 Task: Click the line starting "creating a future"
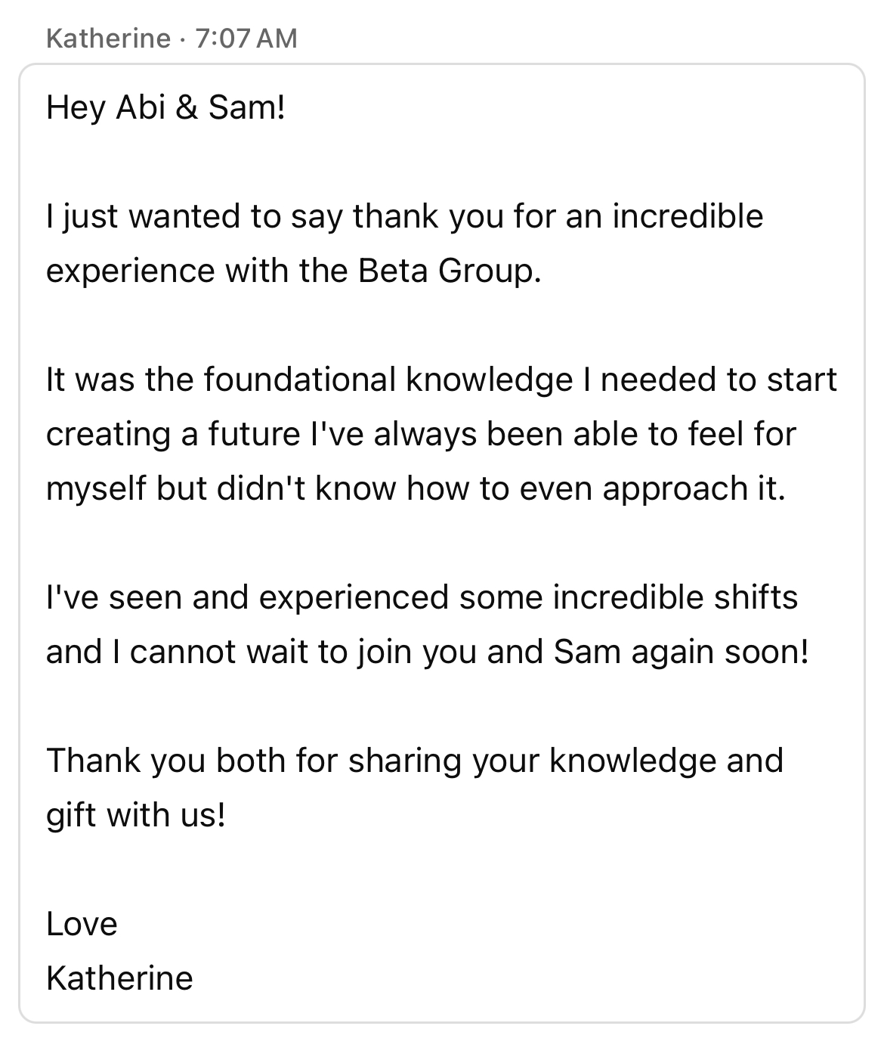[x=421, y=434]
